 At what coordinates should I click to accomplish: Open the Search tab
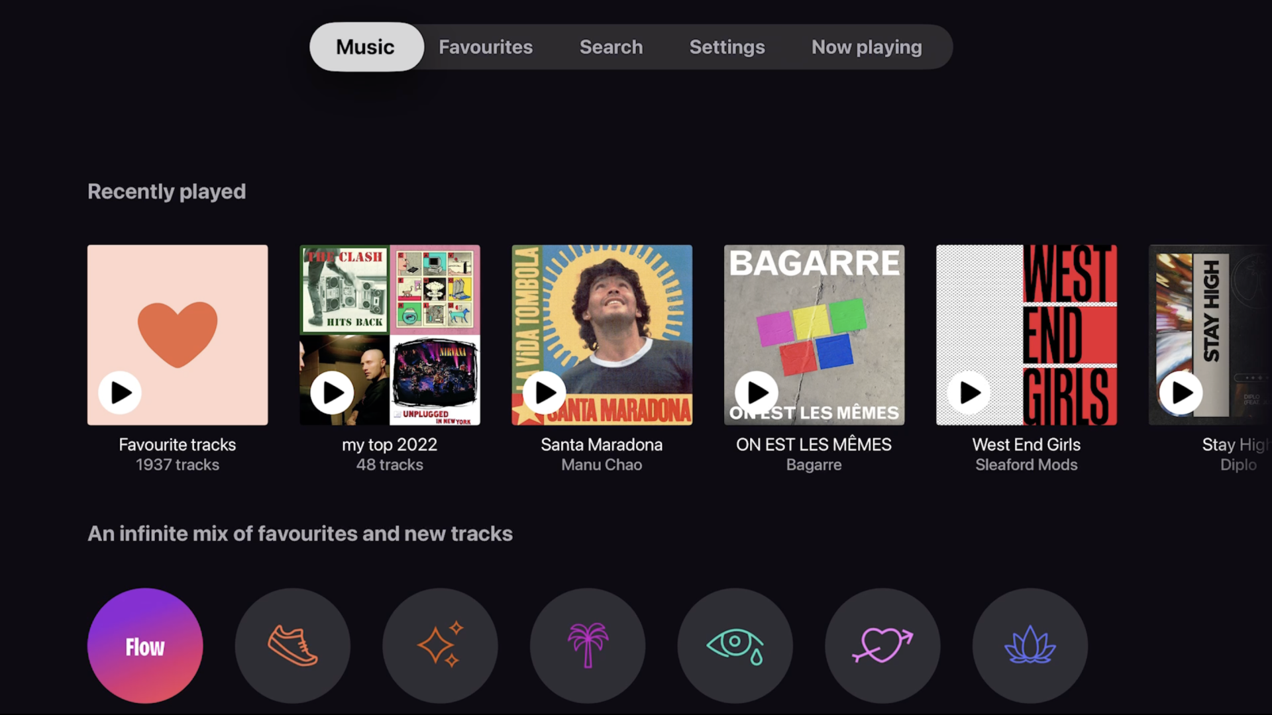pyautogui.click(x=611, y=47)
